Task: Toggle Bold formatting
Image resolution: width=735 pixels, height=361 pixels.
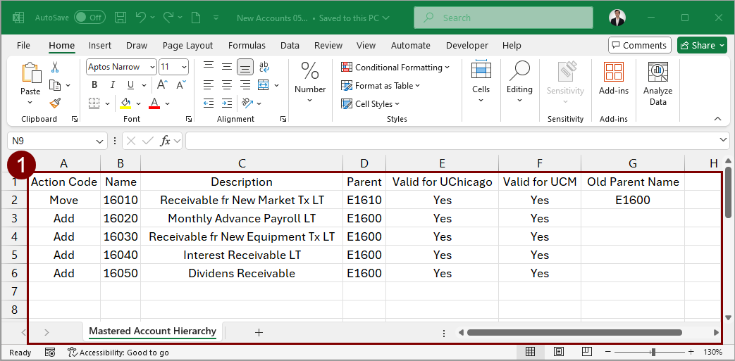Action: pos(94,85)
